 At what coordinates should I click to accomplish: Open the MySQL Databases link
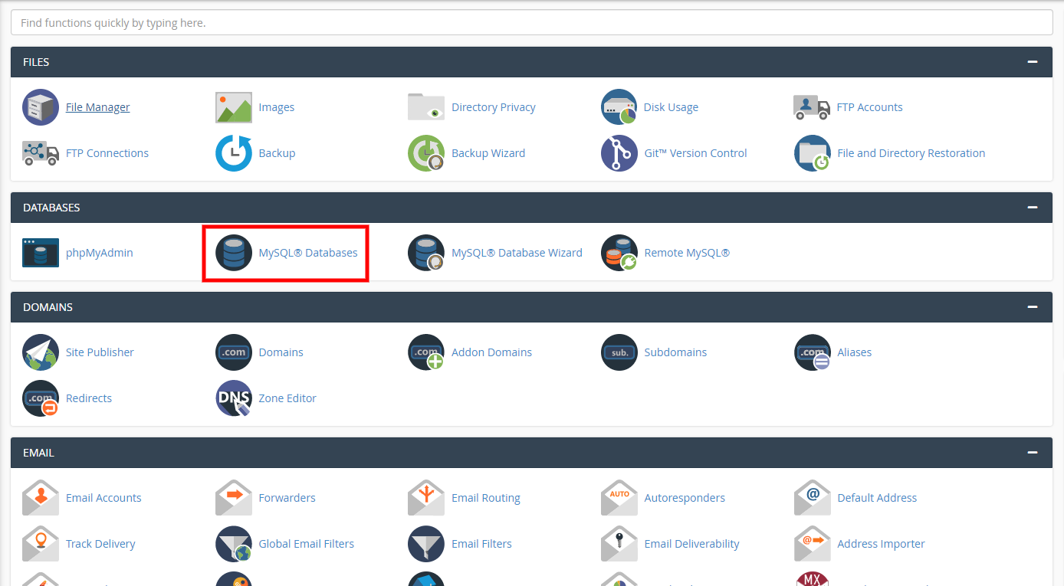(x=308, y=253)
